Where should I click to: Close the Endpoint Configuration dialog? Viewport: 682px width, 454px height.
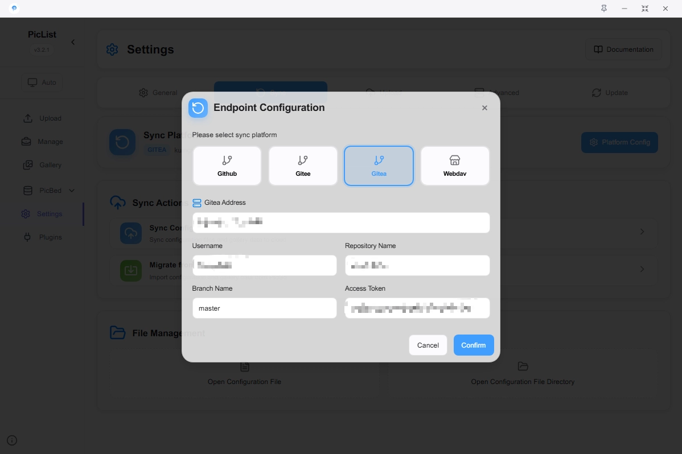point(484,108)
